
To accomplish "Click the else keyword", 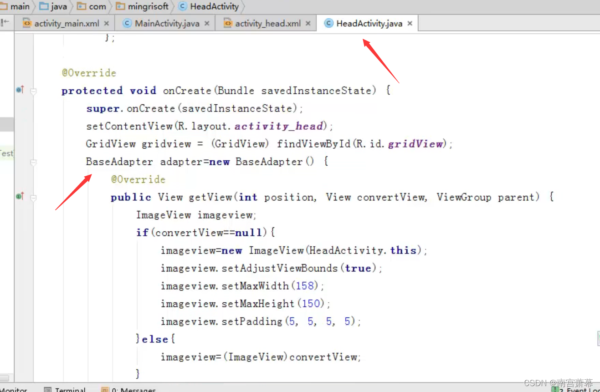I will tap(155, 339).
